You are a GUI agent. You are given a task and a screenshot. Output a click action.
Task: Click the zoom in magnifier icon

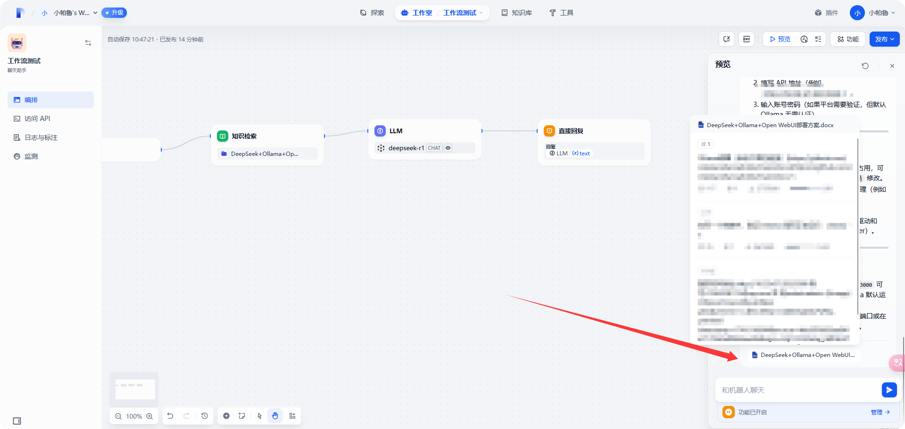click(149, 416)
